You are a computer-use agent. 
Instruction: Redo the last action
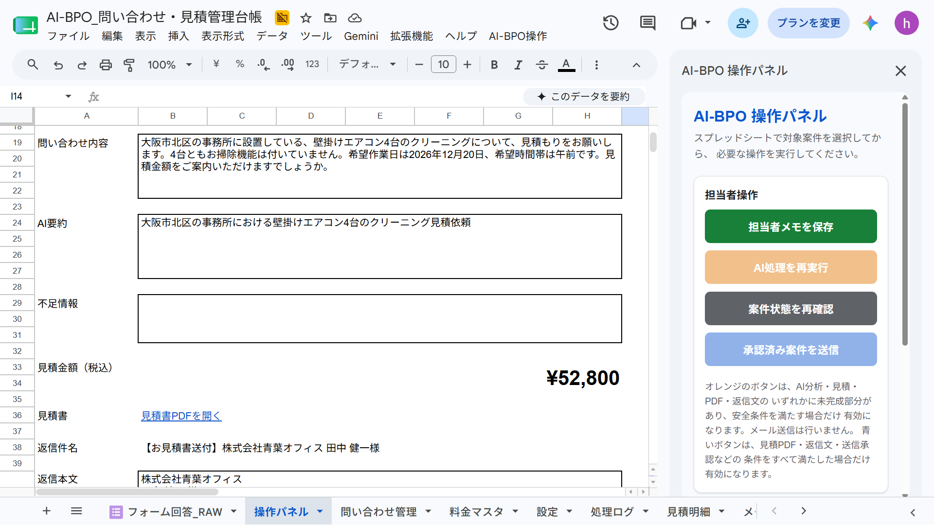click(82, 65)
